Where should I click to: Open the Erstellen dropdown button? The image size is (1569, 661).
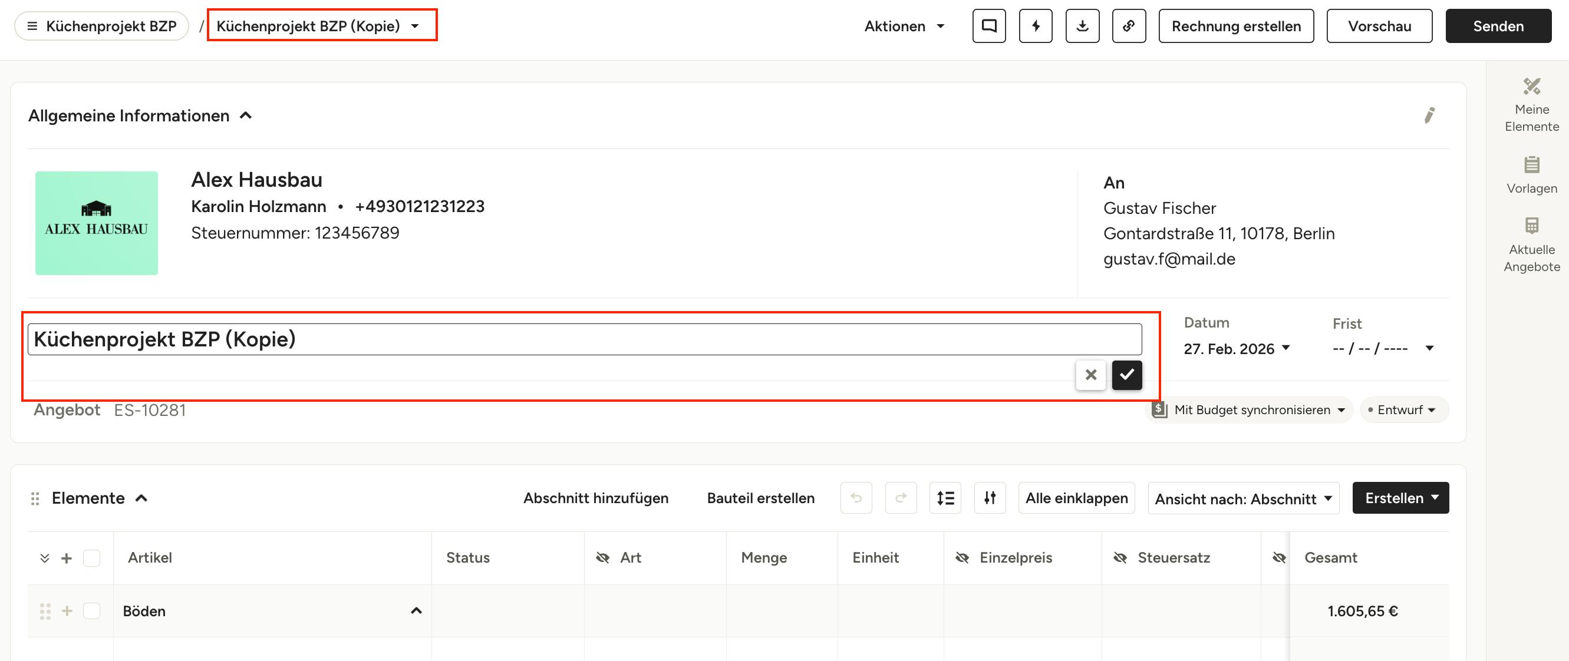(1400, 498)
